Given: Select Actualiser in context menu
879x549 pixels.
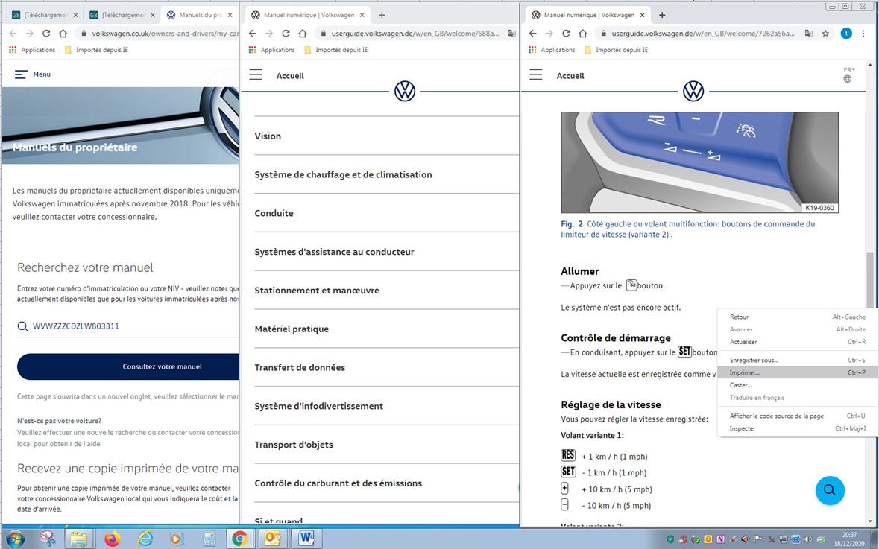Looking at the screenshot, I should (x=798, y=342).
